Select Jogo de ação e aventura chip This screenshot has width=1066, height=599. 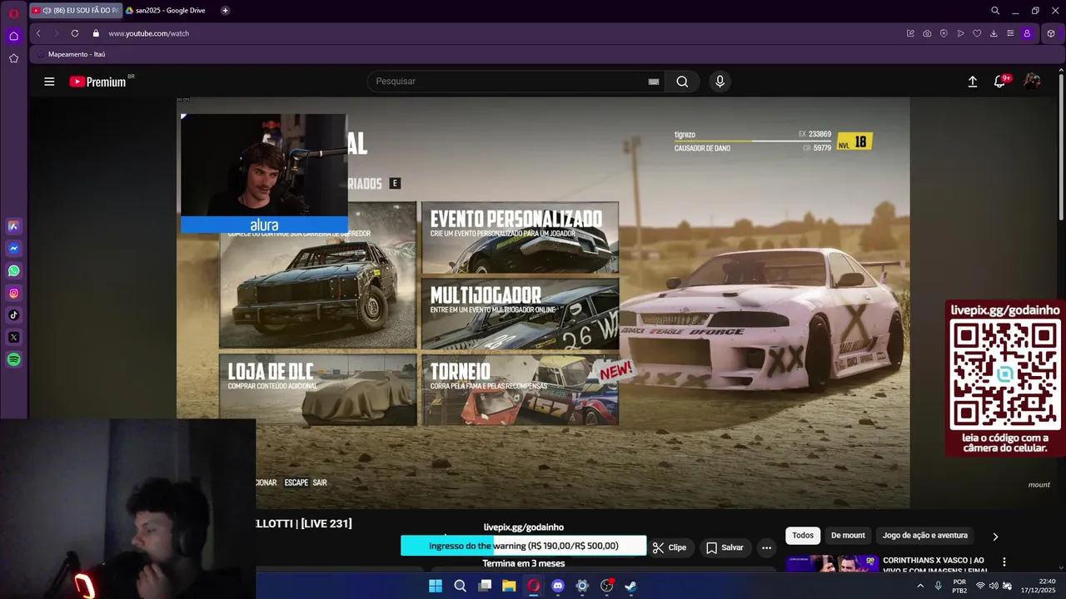924,536
